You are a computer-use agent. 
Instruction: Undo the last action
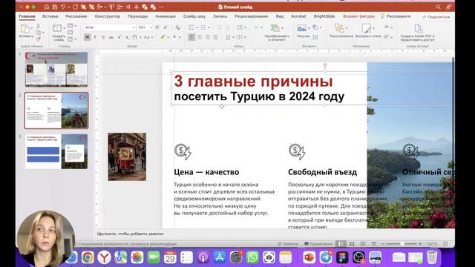[63, 7]
